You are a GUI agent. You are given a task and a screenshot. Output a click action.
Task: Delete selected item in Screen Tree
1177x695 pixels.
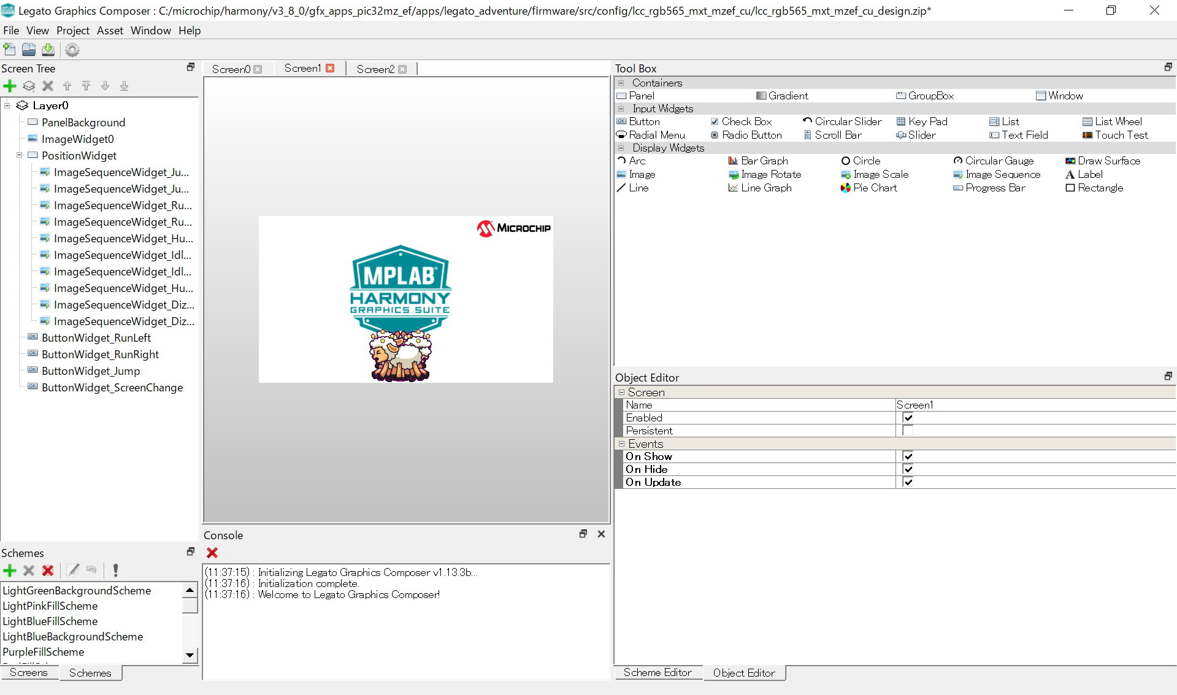[x=48, y=86]
